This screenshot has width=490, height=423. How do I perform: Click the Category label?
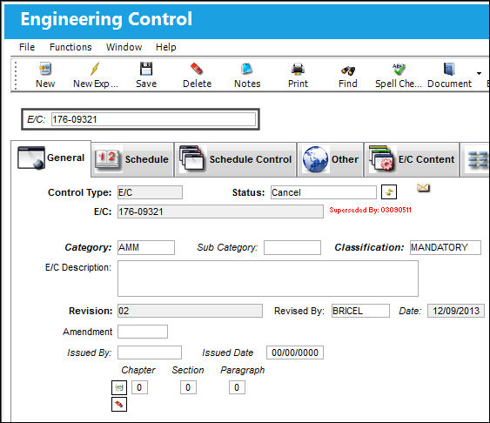pos(88,247)
